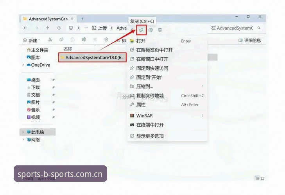
Task: Choose 在终端中打开
Action: 167,125
